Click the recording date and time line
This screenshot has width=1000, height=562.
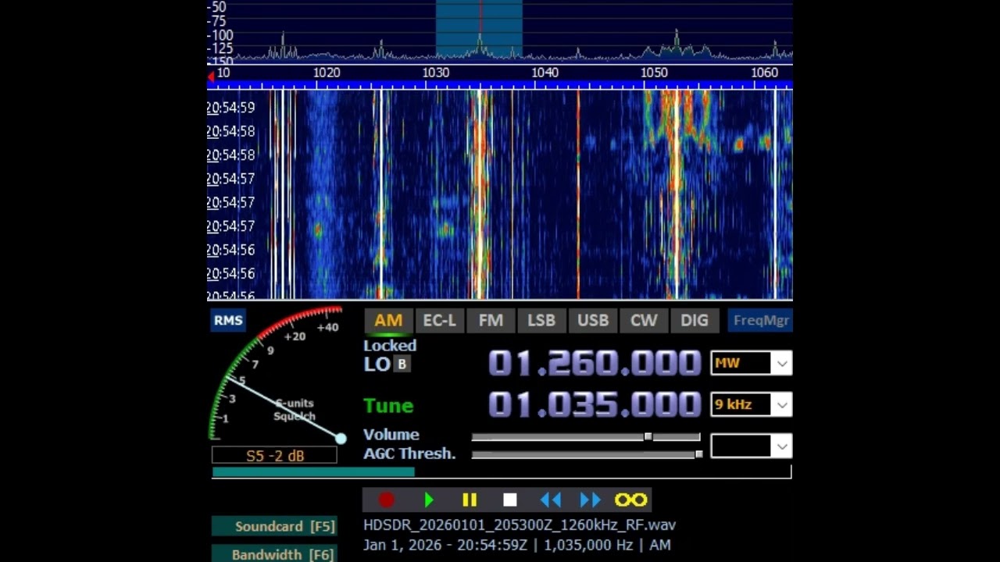pos(517,545)
